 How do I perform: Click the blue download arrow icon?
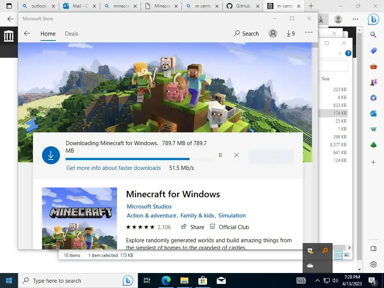tap(51, 155)
